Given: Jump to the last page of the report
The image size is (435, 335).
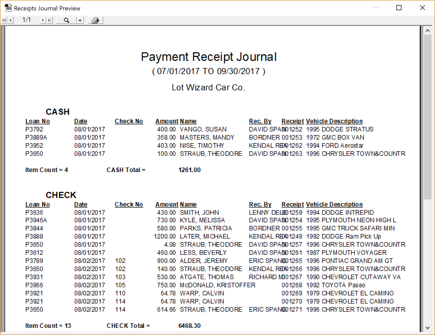Looking at the screenshot, I should click(x=49, y=20).
